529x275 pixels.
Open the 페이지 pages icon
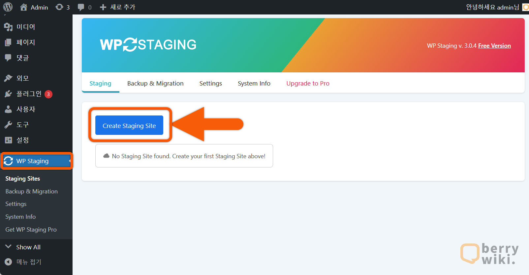click(x=8, y=42)
